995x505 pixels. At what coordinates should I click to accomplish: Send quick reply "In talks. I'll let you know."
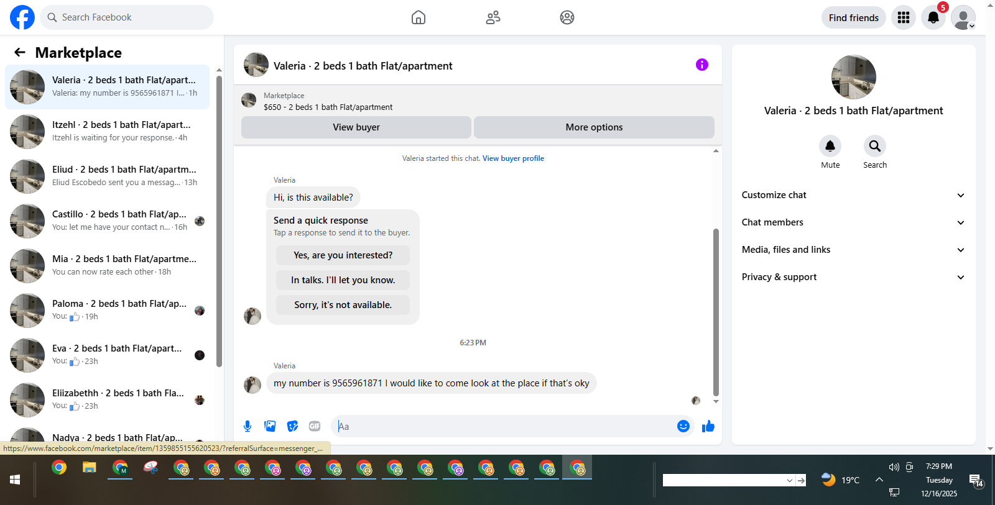343,280
